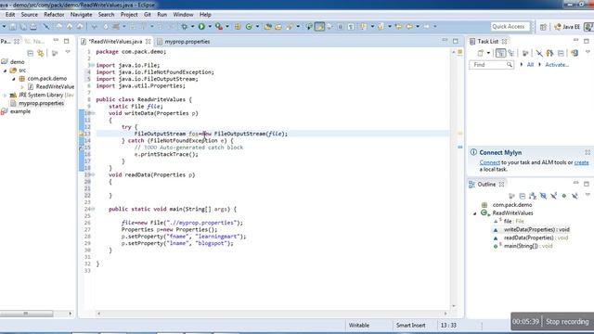The height and width of the screenshot is (334, 594).
Task: Toggle Hide Static Fields and Methods in Outline
Action: (x=554, y=196)
